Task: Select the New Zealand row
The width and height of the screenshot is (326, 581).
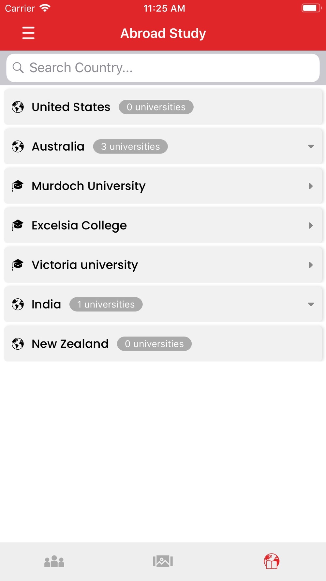Action: point(163,344)
